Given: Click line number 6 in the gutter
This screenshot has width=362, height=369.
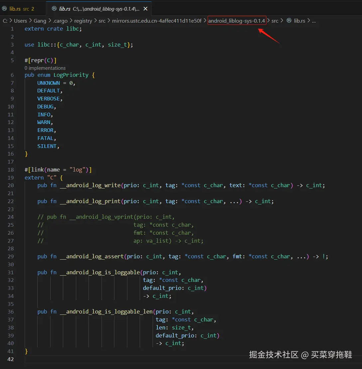Looking at the screenshot, I should click(12, 75).
